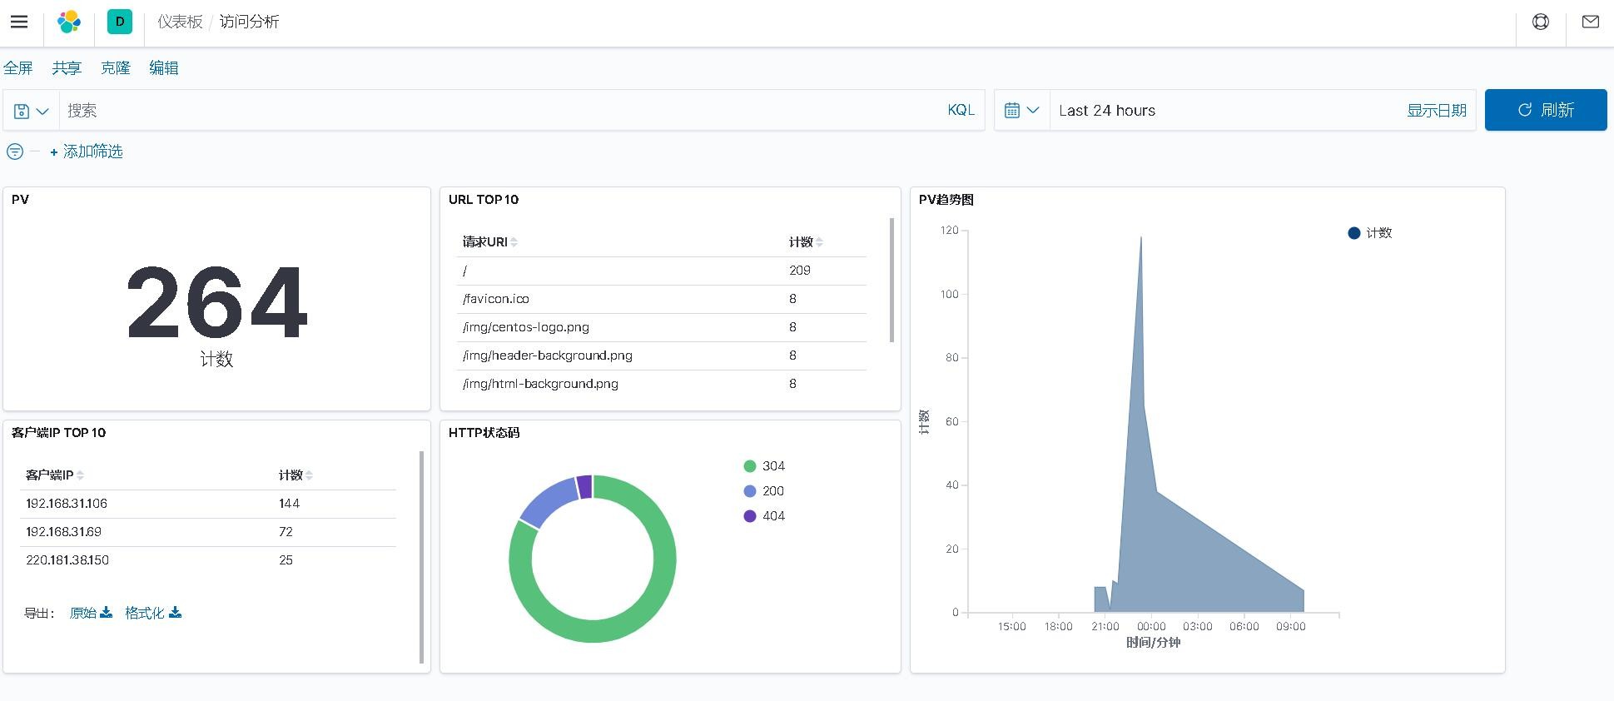Open the calendar quick date menu
Screen dimensions: 1614x701
[x=1021, y=110]
